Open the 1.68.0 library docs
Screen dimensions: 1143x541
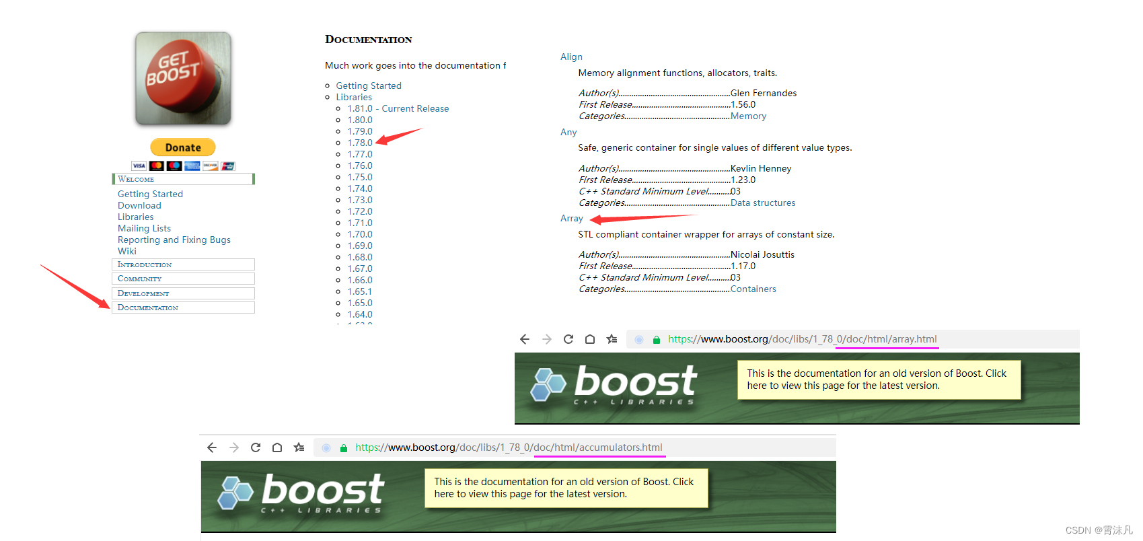pos(360,257)
